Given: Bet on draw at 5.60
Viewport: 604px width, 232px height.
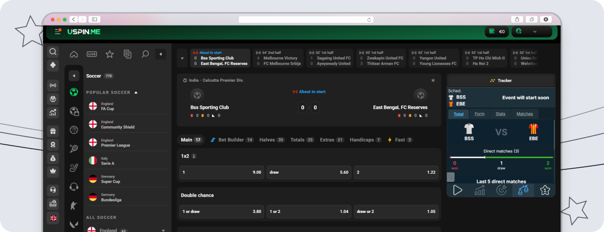Looking at the screenshot, I should coord(309,172).
